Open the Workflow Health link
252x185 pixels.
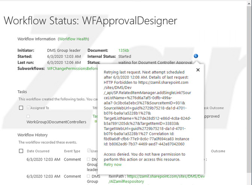pos(74,39)
